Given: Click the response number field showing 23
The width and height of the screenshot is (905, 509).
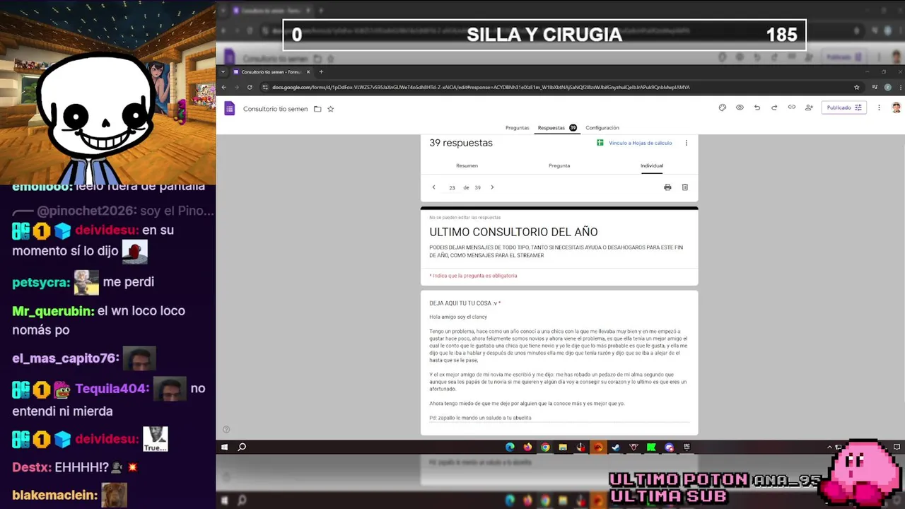Looking at the screenshot, I should pos(452,188).
